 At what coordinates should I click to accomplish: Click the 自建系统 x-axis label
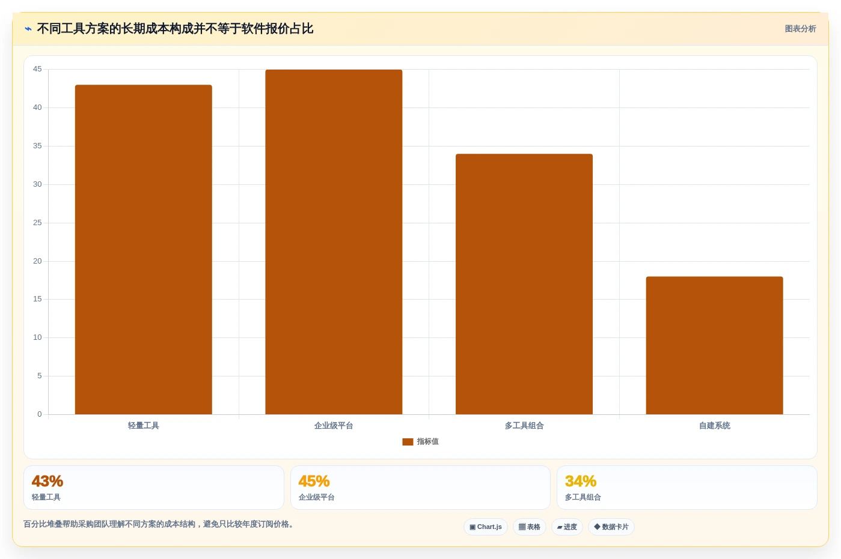(x=714, y=426)
